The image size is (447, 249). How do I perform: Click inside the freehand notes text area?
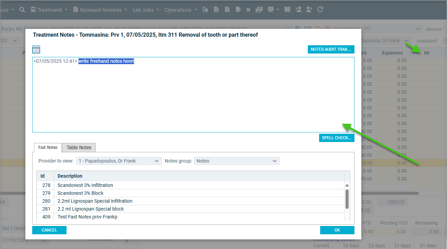(x=193, y=95)
